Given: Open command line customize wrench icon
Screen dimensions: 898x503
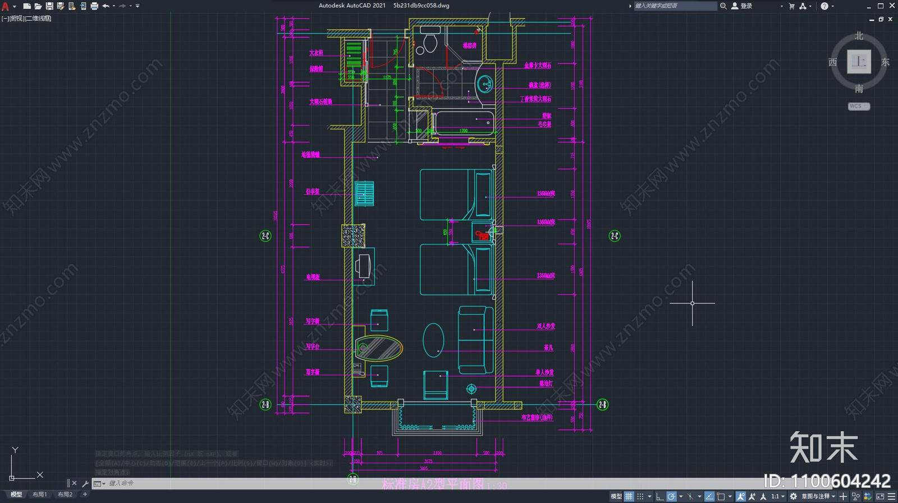Looking at the screenshot, I should pyautogui.click(x=85, y=483).
